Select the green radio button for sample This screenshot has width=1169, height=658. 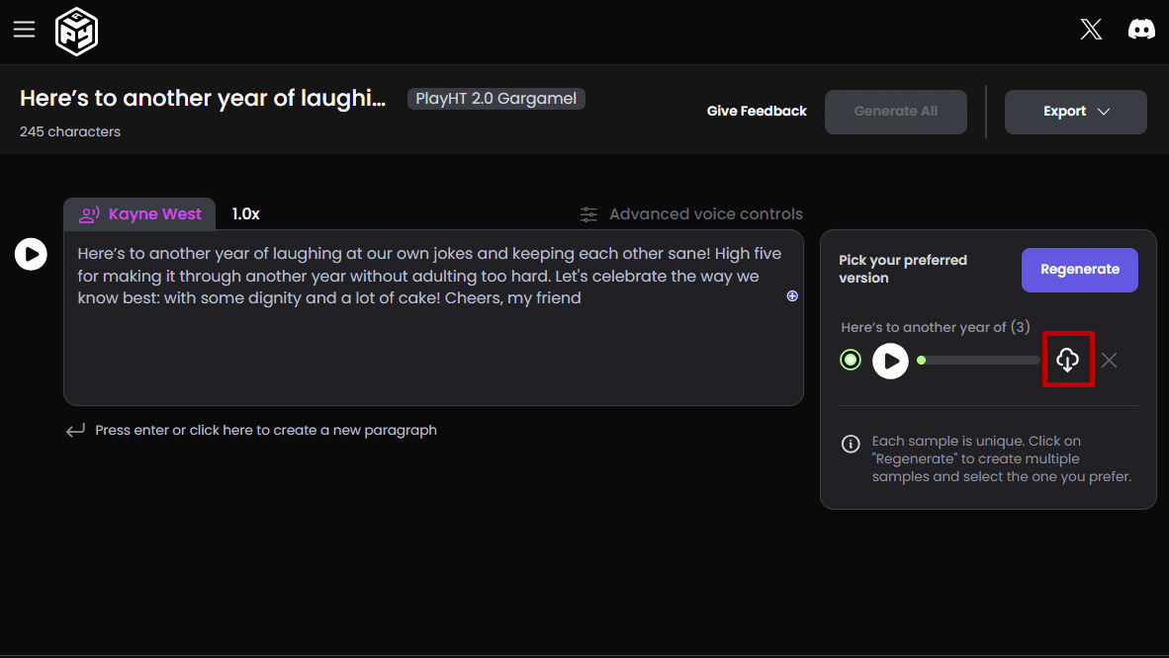(x=851, y=361)
